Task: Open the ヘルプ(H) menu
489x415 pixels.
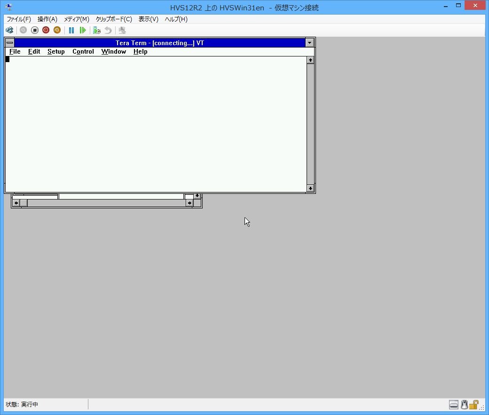Action: coord(176,19)
